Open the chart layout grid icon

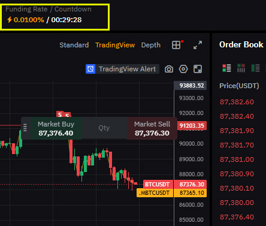click(x=176, y=45)
